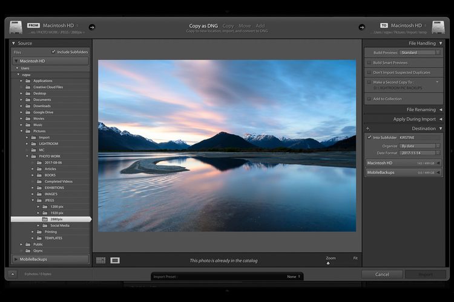Open the Build Previews dropdown
454x302 pixels.
coord(419,53)
